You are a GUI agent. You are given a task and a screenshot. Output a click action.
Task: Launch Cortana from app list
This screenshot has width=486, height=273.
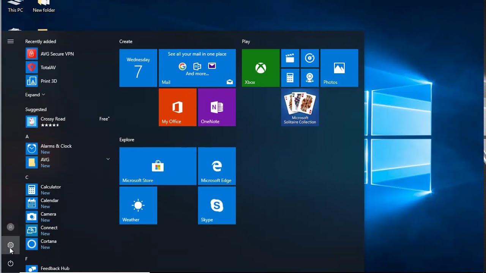(x=68, y=244)
